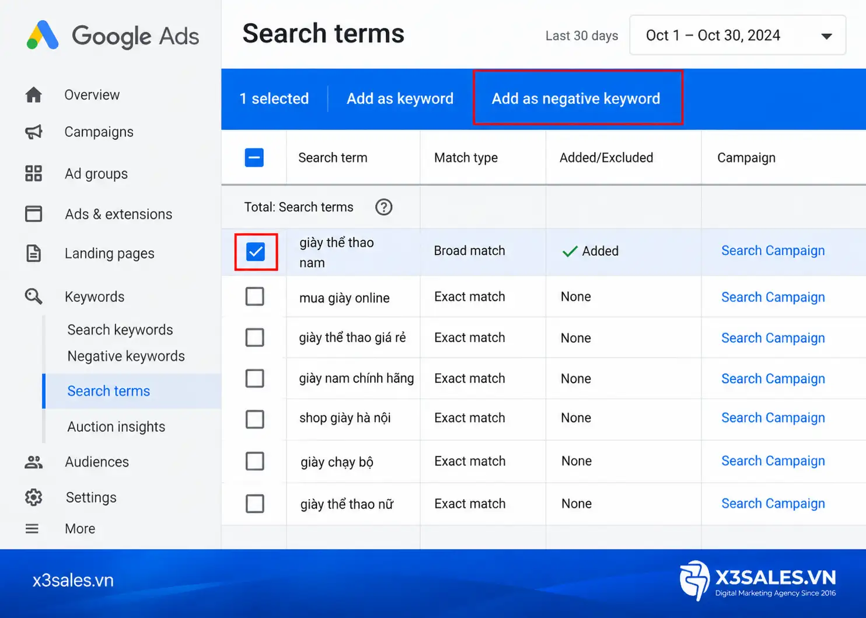Open Overview via the home icon
Image resolution: width=866 pixels, height=618 pixels.
(x=34, y=94)
